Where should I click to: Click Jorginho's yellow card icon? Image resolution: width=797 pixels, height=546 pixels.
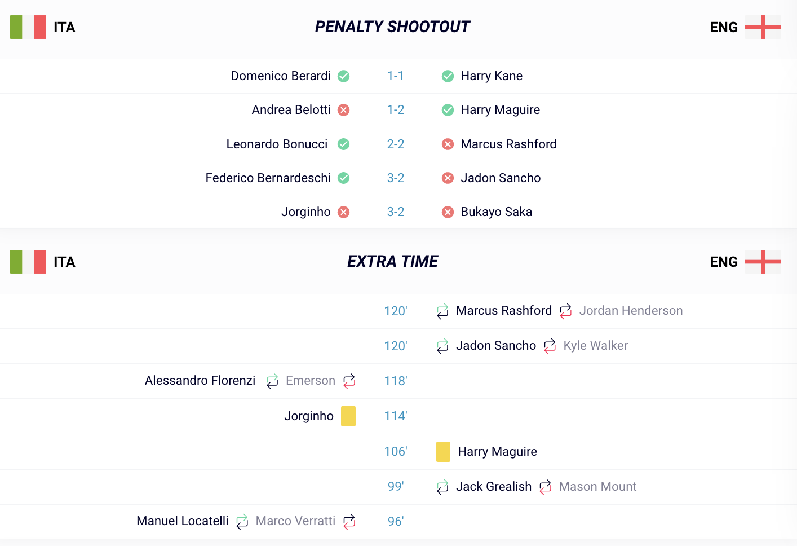click(348, 416)
